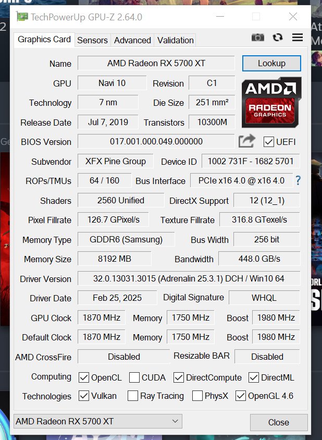Go to the Validation tab
Image resolution: width=322 pixels, height=440 pixels.
point(175,41)
